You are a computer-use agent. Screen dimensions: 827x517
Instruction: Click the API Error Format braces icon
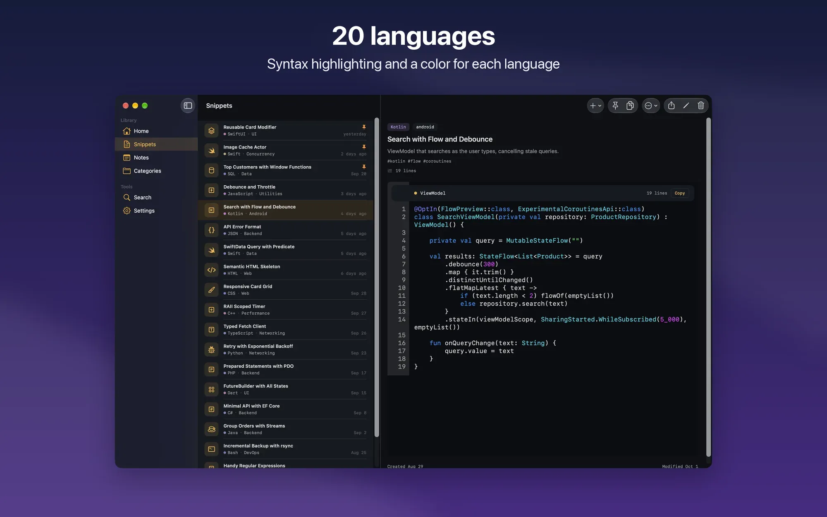pyautogui.click(x=211, y=230)
